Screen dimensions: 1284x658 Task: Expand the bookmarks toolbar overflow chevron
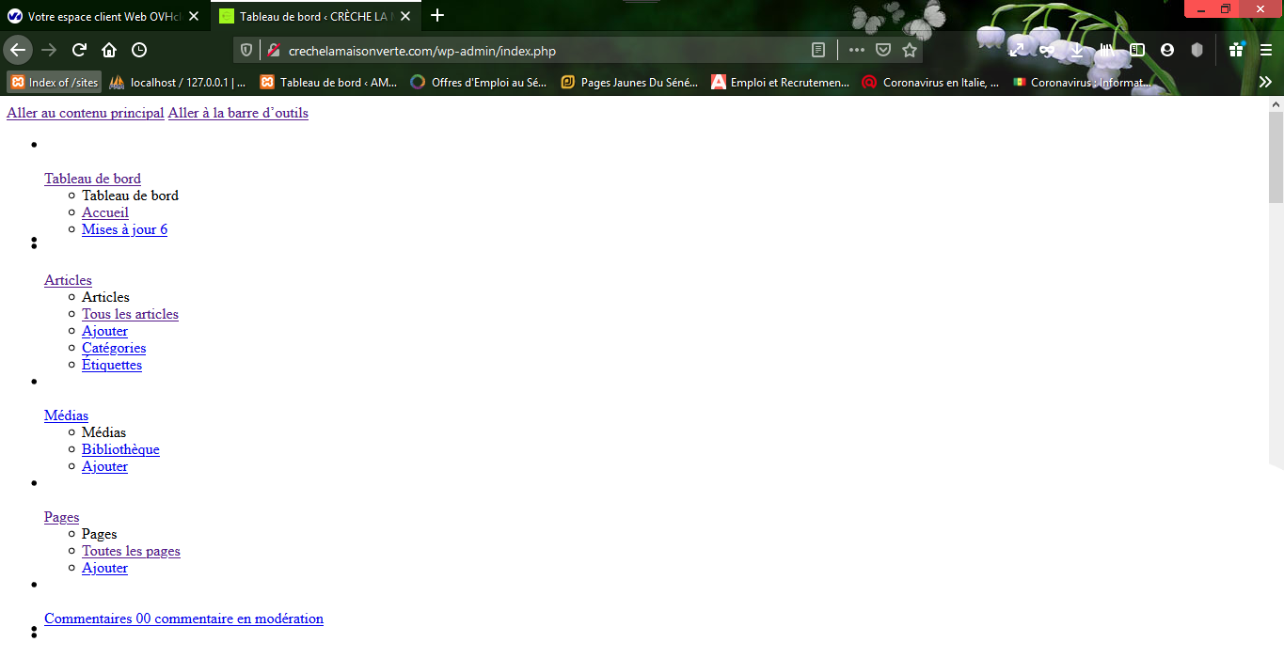1265,83
